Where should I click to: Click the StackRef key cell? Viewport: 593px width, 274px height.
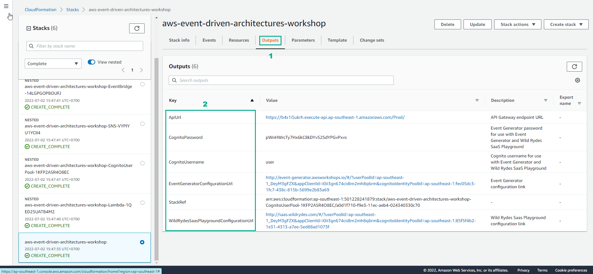click(x=177, y=202)
